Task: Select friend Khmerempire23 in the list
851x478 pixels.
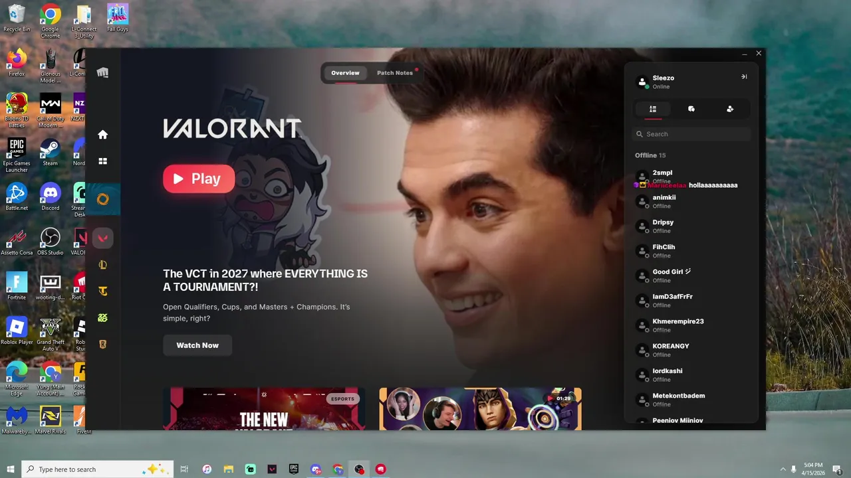Action: [691, 325]
